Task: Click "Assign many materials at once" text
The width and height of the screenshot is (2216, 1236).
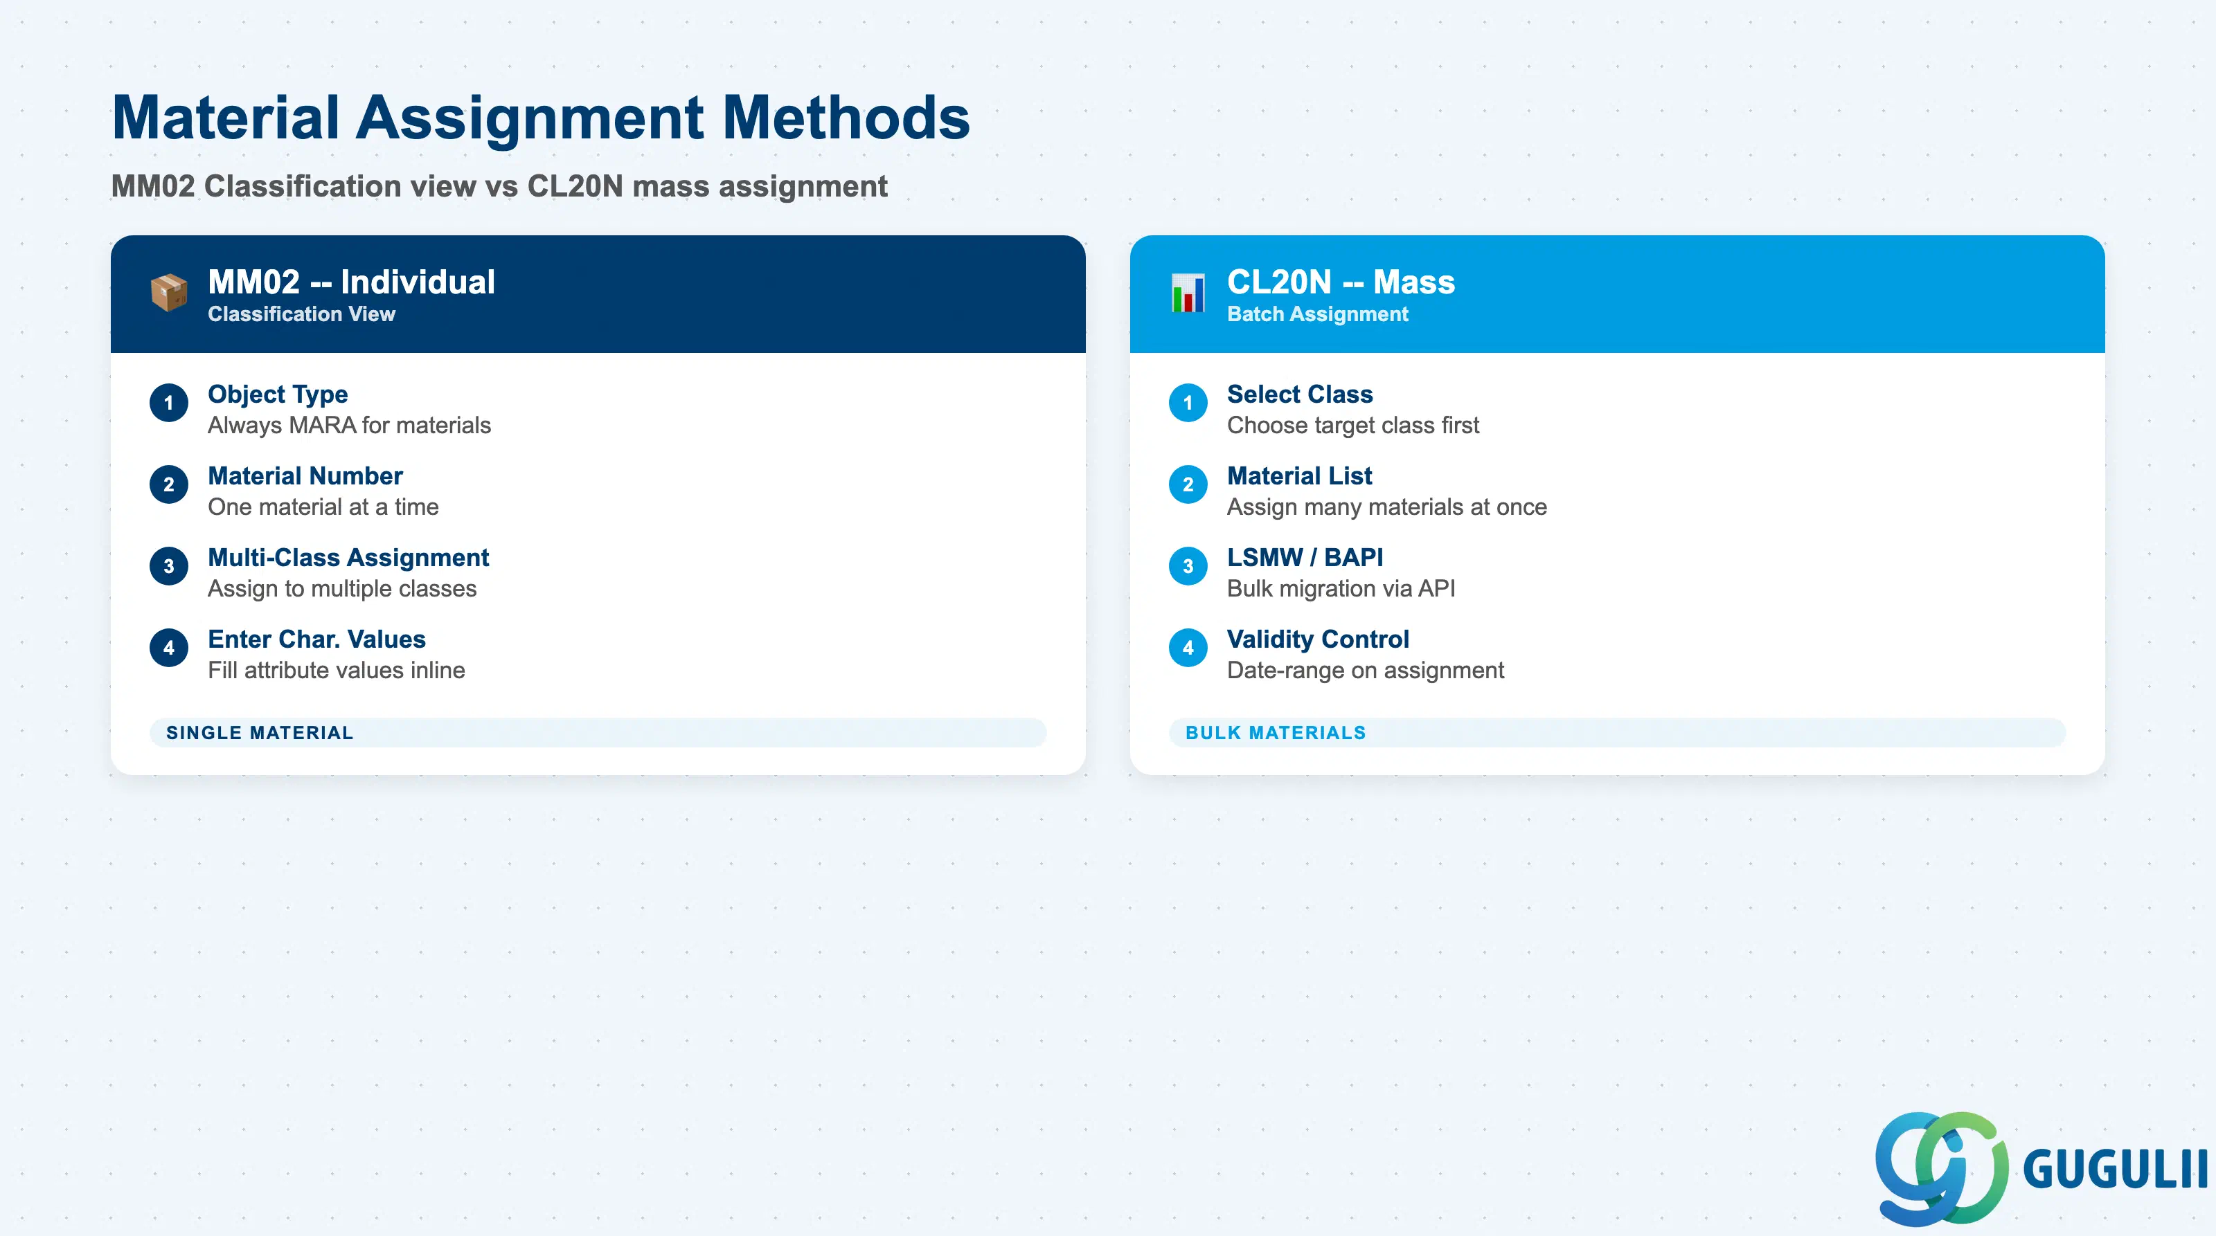Action: 1386,507
